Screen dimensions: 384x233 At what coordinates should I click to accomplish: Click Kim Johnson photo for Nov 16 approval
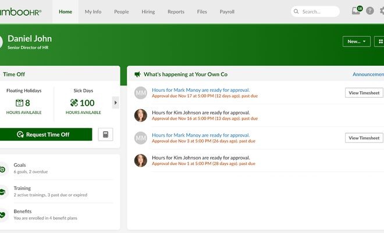coord(141,116)
